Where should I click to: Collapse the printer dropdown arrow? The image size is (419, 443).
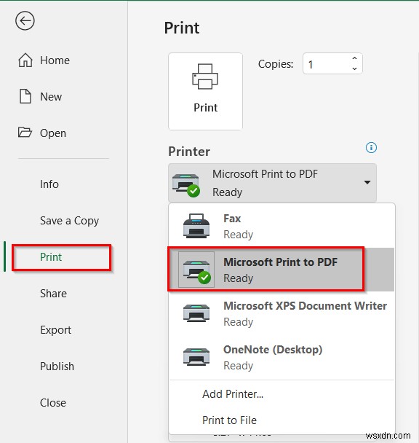click(367, 182)
